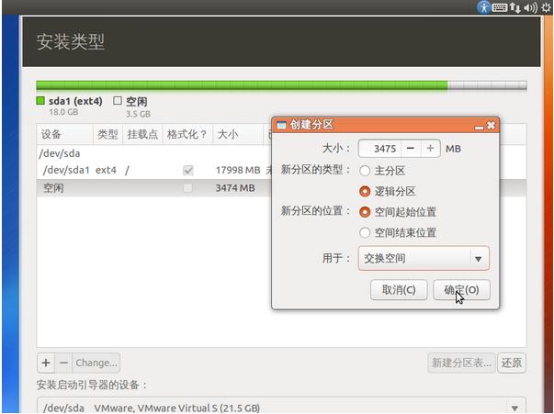
Task: Click the 大小 column header
Action: coord(227,134)
